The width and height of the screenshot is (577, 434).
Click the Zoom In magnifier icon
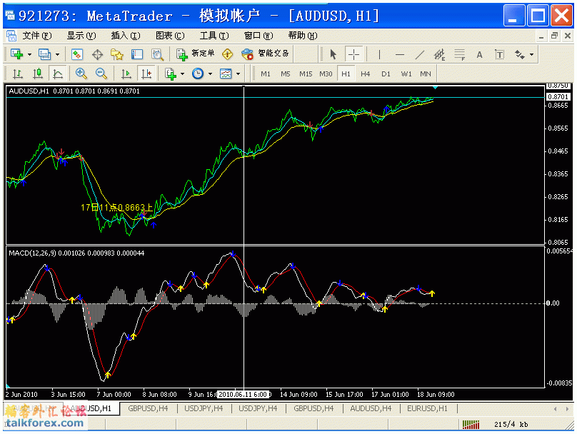tap(81, 74)
